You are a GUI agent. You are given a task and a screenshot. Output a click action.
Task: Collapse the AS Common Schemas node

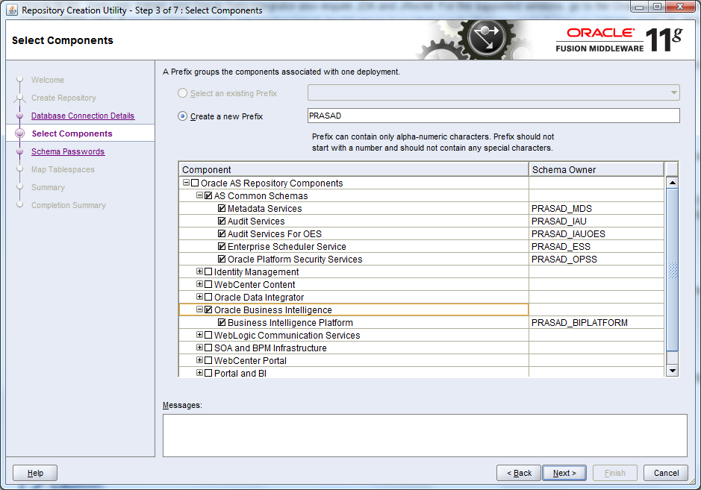(200, 195)
